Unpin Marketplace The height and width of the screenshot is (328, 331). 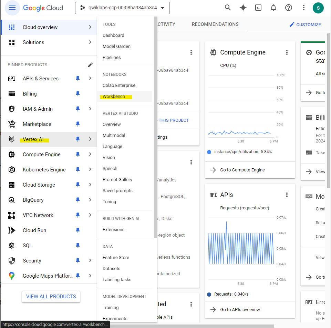pyautogui.click(x=78, y=124)
